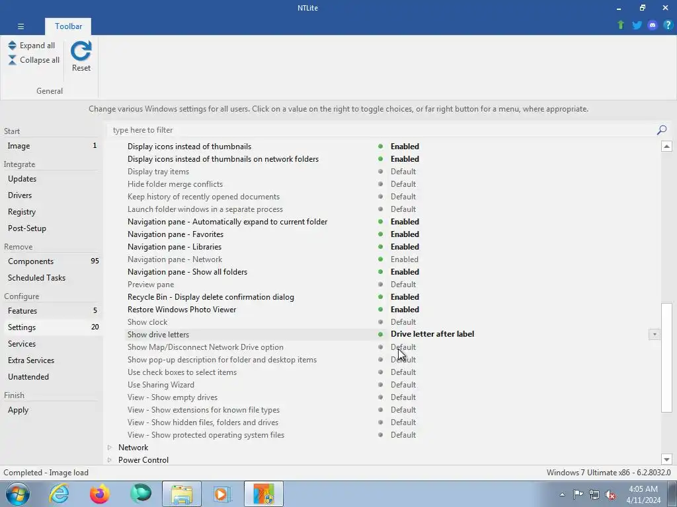Select 'Recycle Bin - Display delete confirmation dialog' row
677x507 pixels.
click(x=393, y=297)
